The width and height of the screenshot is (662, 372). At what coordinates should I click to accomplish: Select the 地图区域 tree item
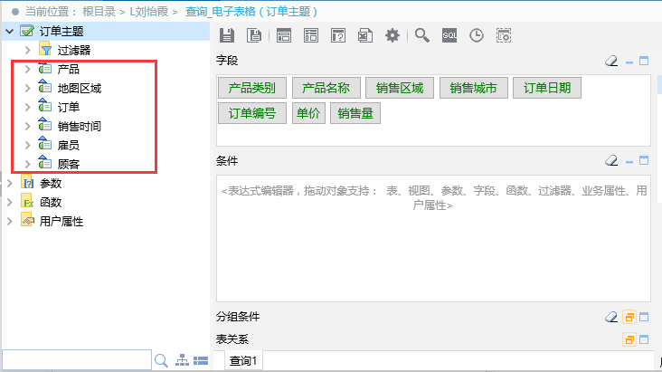click(x=80, y=88)
